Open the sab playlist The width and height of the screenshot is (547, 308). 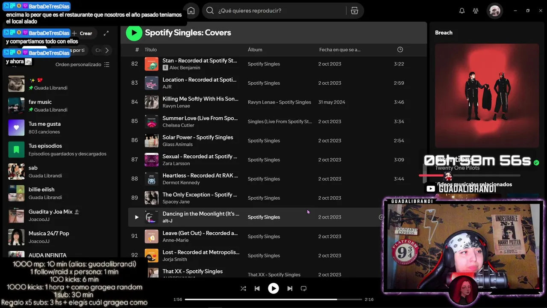point(60,171)
